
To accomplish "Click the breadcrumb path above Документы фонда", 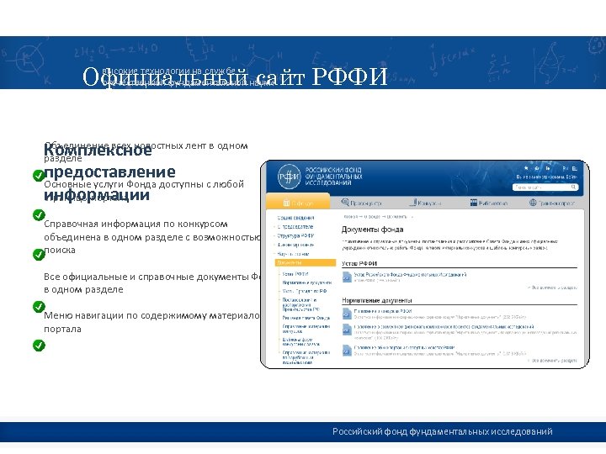I will (x=378, y=217).
